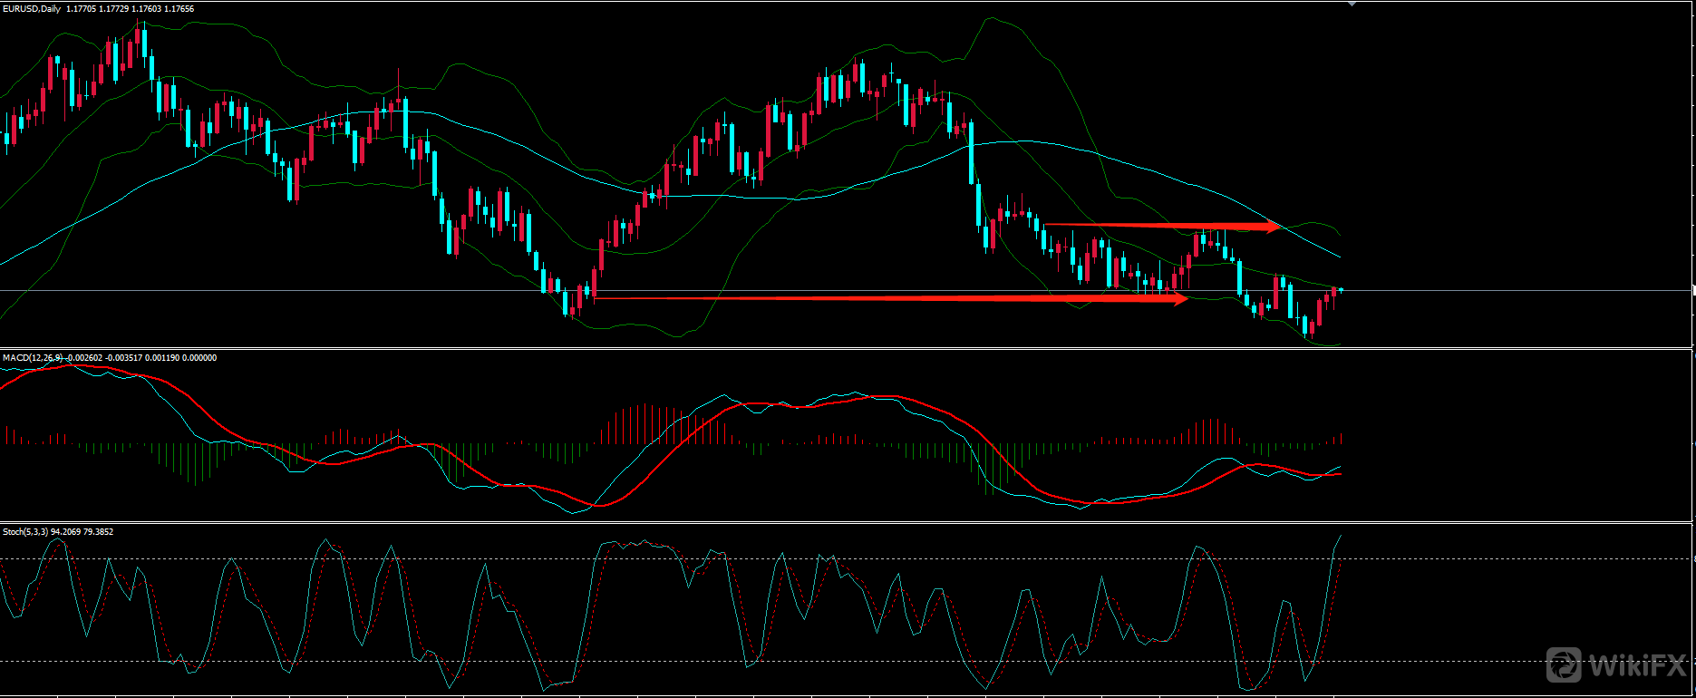Click the current price marker on right scale

click(x=1693, y=291)
